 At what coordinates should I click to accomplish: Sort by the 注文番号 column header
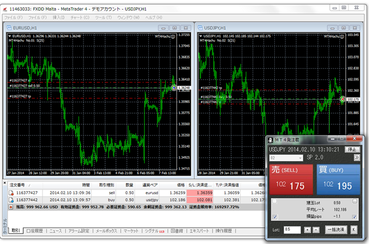click(x=17, y=185)
